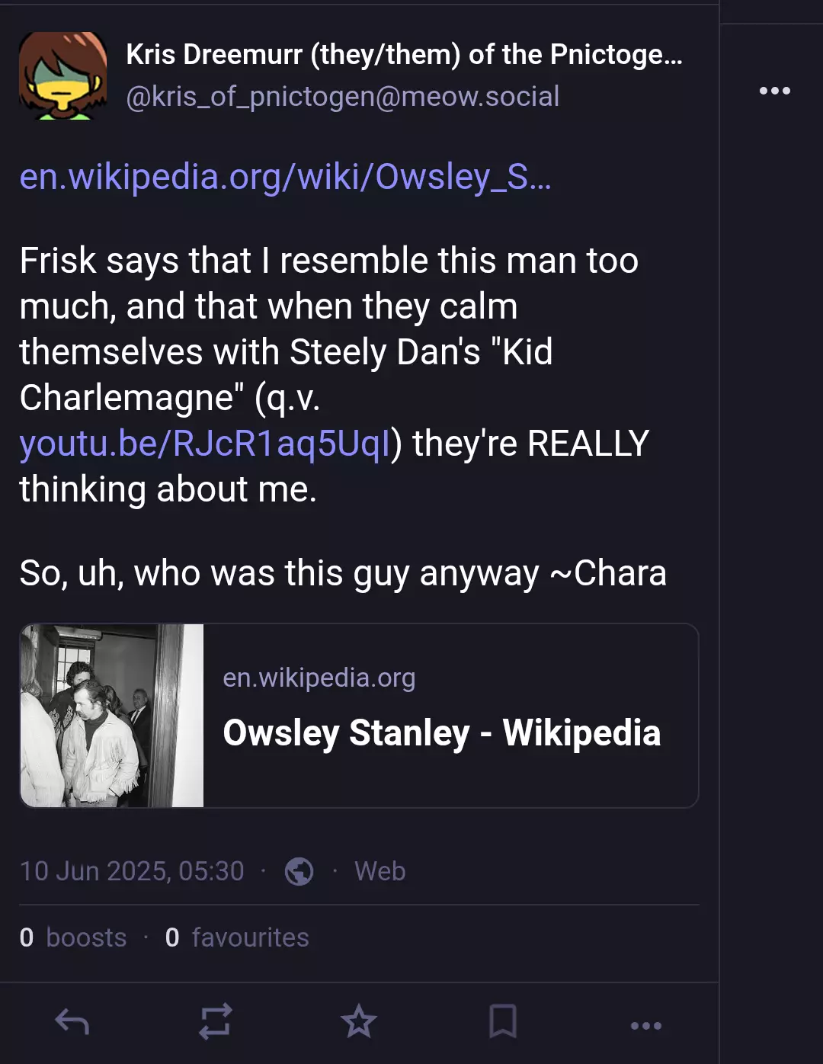The image size is (823, 1064).
Task: Open the Kris Dreemurr display name profile
Action: coord(405,54)
